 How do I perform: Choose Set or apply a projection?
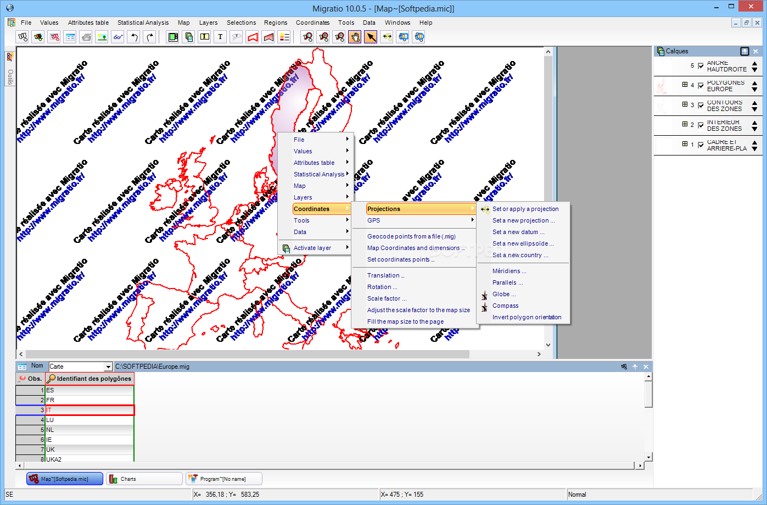[525, 209]
